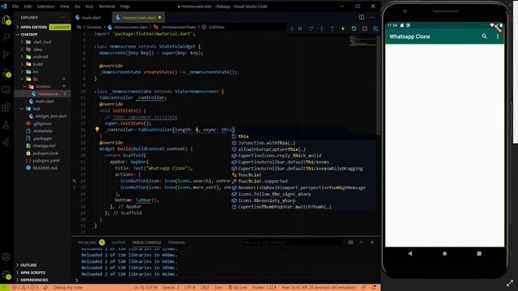The width and height of the screenshot is (518, 291).
Task: Open the Extensions view in activity bar
Action: click(6, 108)
